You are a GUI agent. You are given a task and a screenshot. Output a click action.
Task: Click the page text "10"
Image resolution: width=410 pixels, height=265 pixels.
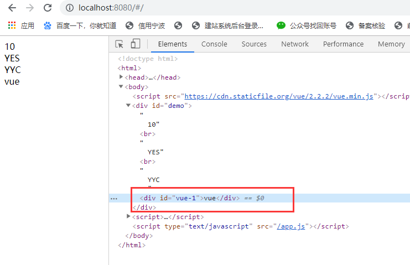(x=9, y=46)
